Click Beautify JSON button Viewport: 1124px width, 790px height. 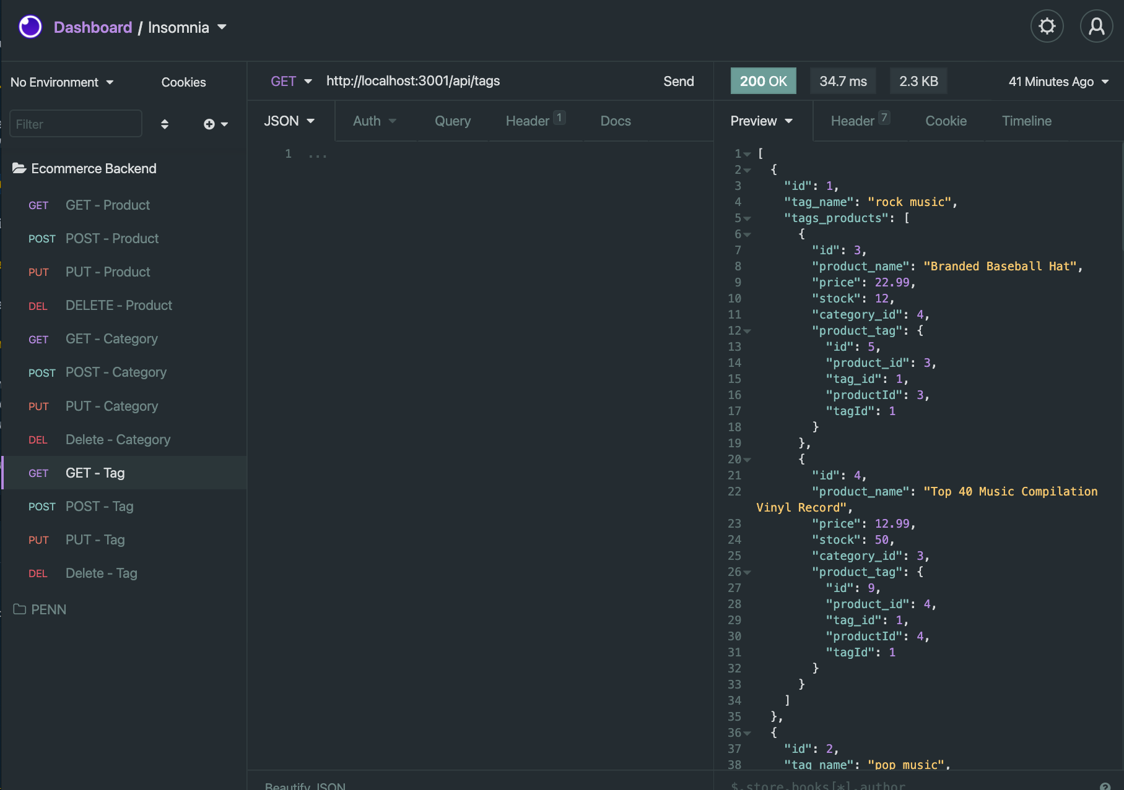pos(305,786)
